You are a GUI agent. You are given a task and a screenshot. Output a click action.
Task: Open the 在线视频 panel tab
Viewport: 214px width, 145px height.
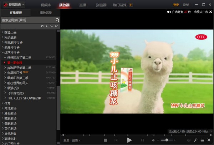(16, 13)
